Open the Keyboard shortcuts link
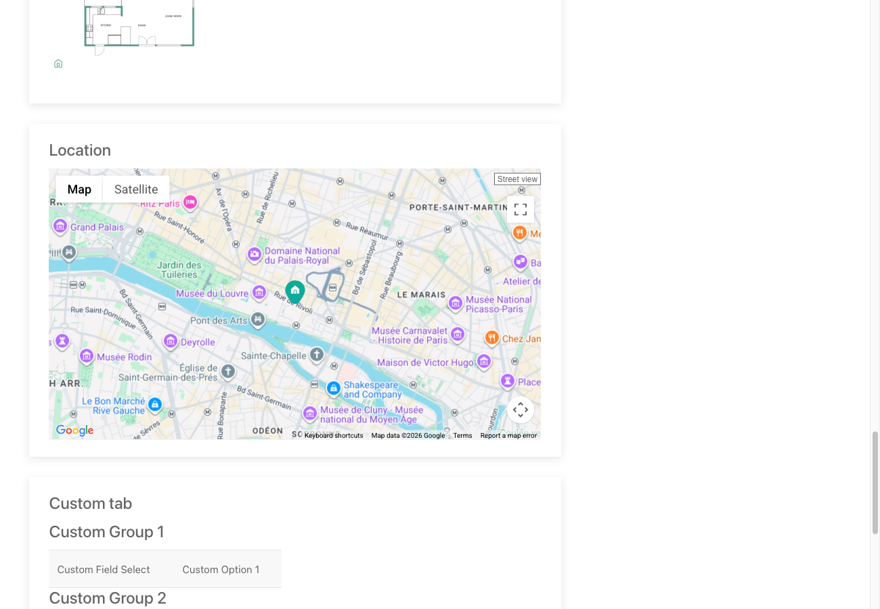880x609 pixels. point(333,435)
